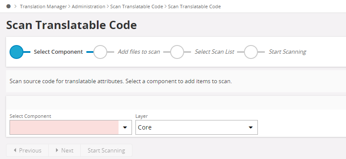The width and height of the screenshot is (346, 159).
Task: Open Translation Manager in the breadcrumb
Action: coord(43,6)
